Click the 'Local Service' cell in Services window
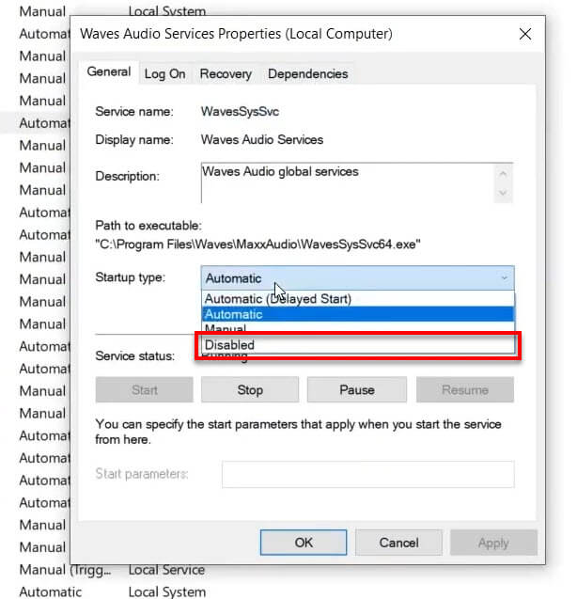Image resolution: width=577 pixels, height=599 pixels. pyautogui.click(x=166, y=570)
